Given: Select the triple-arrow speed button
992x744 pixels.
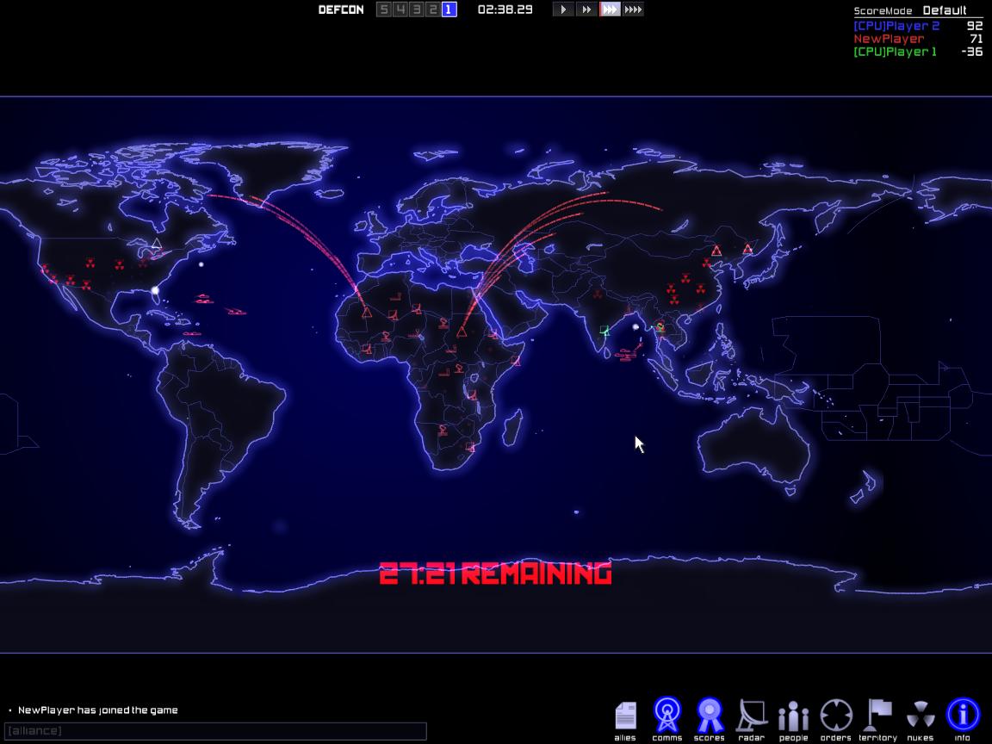Looking at the screenshot, I should 610,9.
